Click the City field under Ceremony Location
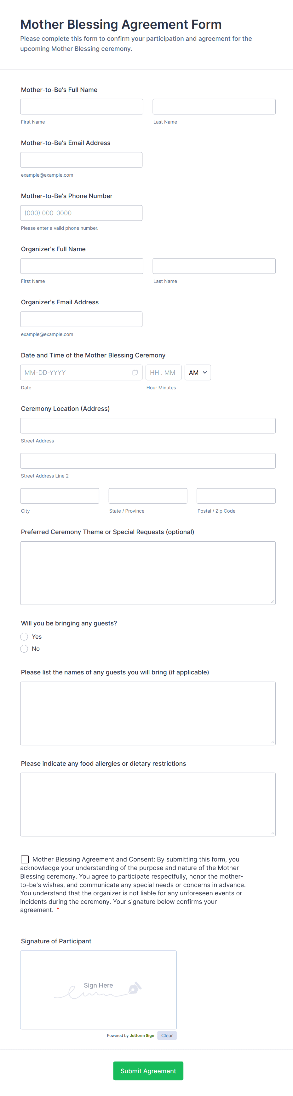 59,496
